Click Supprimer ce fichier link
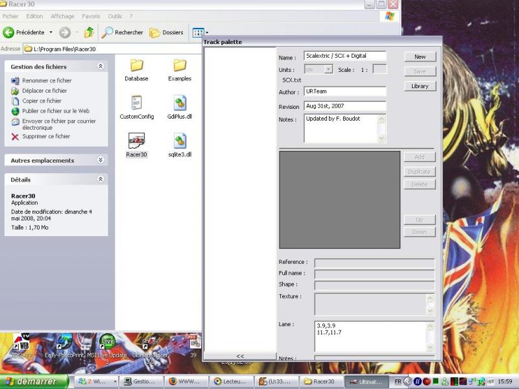519x389 pixels. point(45,137)
